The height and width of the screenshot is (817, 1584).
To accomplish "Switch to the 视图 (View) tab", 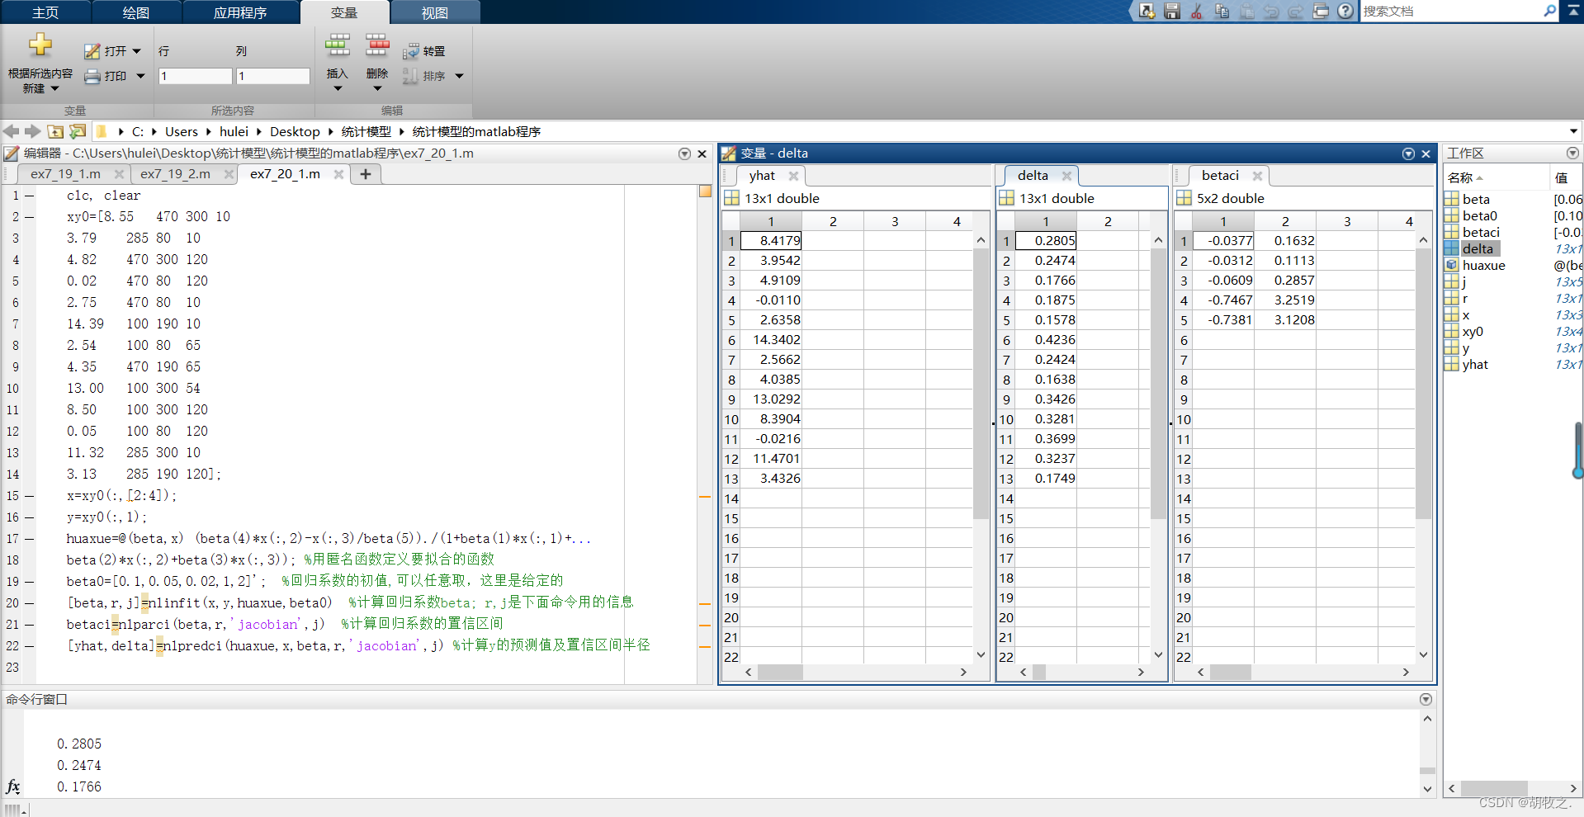I will point(435,12).
